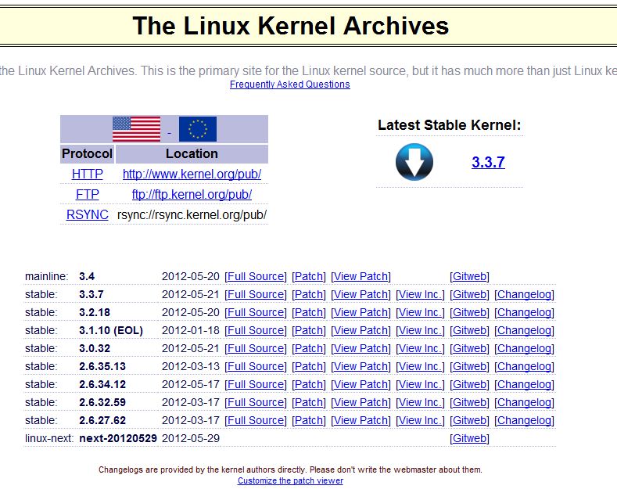617x500 pixels.
Task: Open Changelog for stable 2.6.32.59
Action: [524, 402]
